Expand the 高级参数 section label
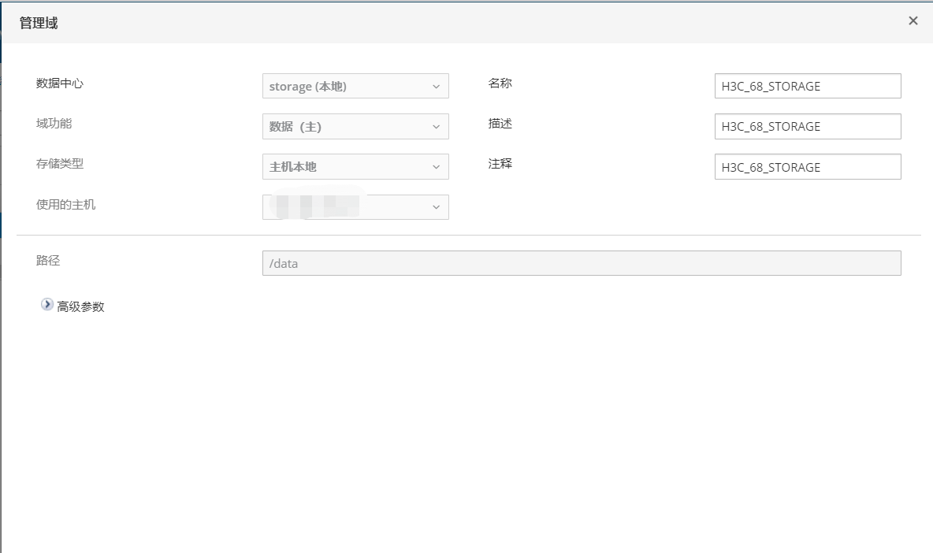Screen dimensions: 933x553 pos(80,306)
